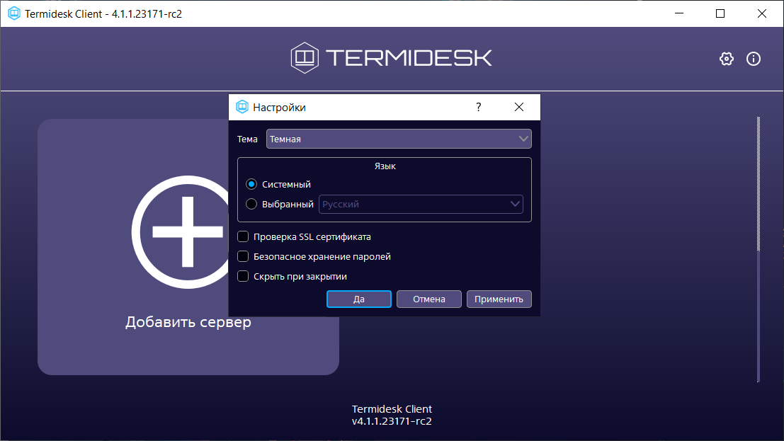Click the large plus add server icon
Image resolution: width=784 pixels, height=441 pixels.
tap(187, 231)
